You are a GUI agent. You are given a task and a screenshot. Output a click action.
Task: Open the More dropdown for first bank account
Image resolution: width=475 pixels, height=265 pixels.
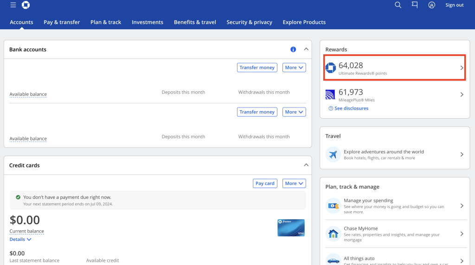click(x=294, y=68)
